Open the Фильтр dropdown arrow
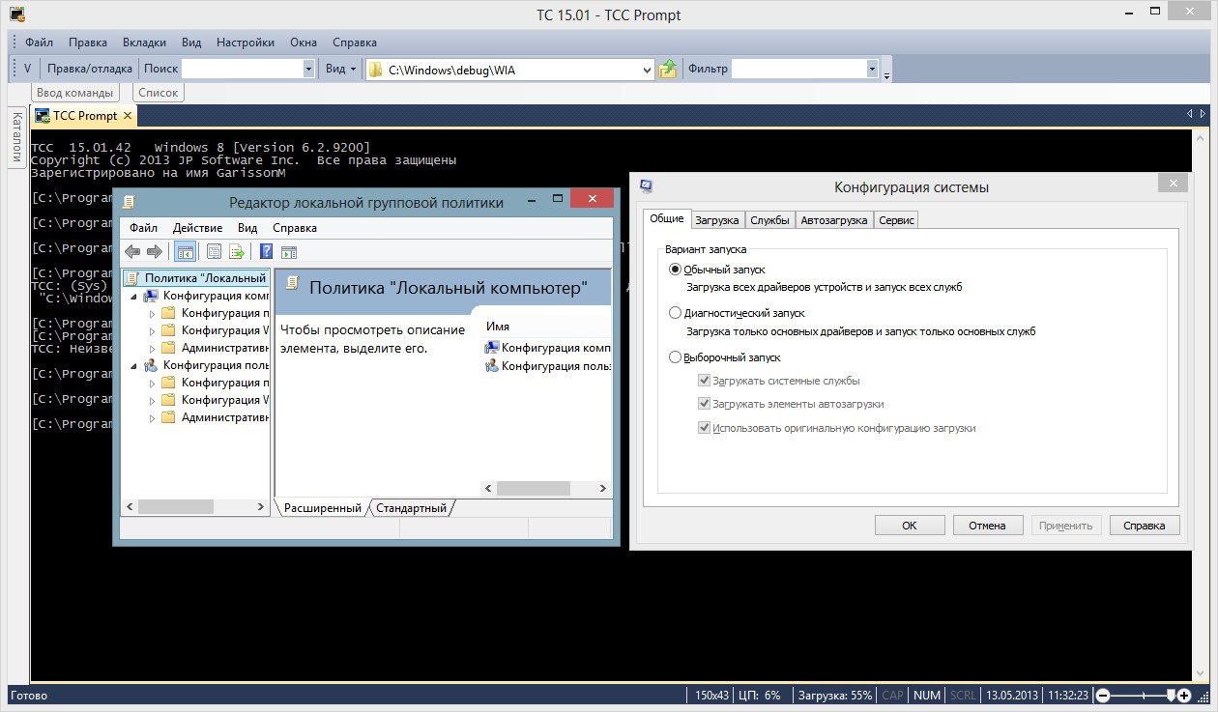 (x=872, y=69)
